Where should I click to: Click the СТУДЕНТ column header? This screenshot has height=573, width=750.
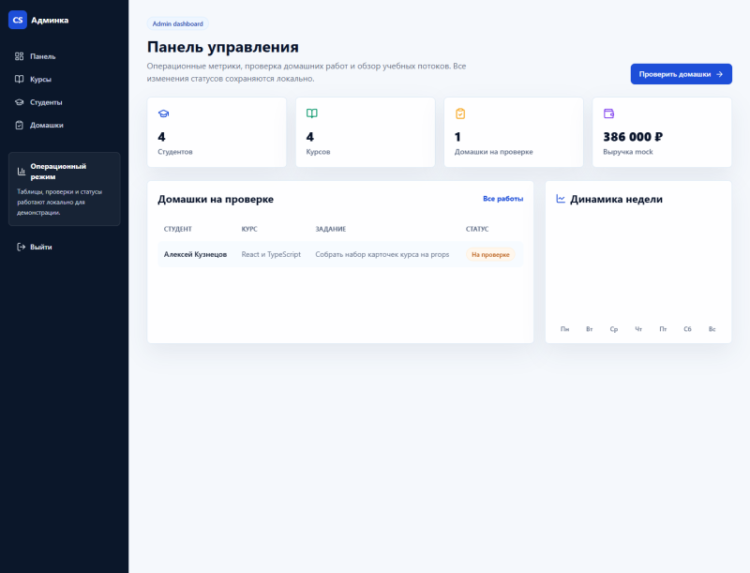point(177,229)
